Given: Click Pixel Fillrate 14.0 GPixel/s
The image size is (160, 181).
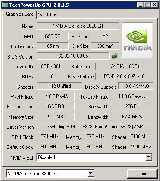Looking at the screenshot, I should pos(56,96).
